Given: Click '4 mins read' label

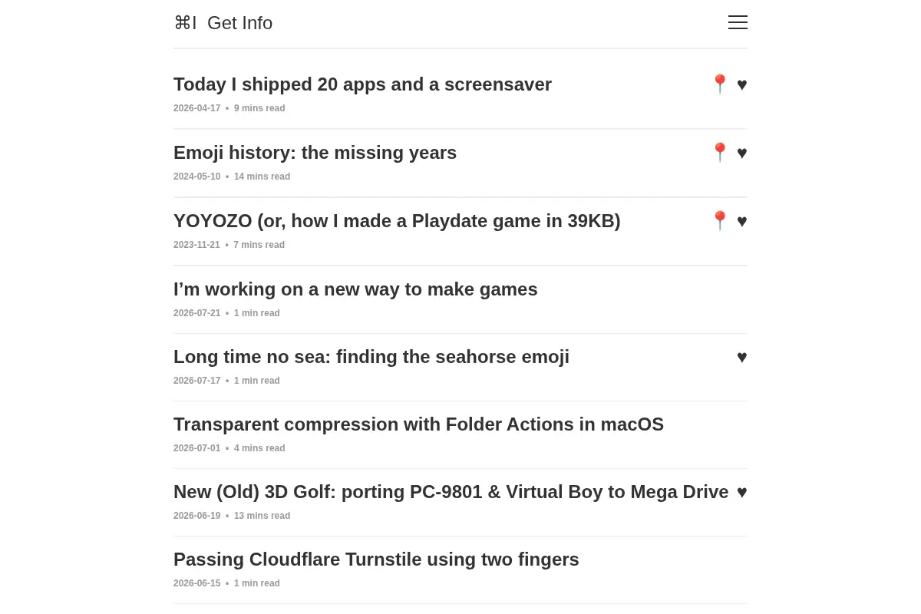Looking at the screenshot, I should 259,448.
